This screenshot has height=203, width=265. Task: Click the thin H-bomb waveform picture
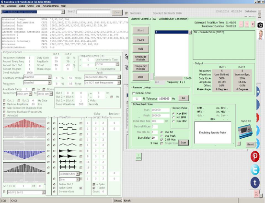click(x=68, y=162)
